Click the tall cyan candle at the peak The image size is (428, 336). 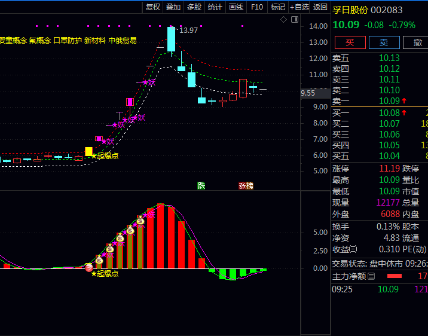(171, 39)
